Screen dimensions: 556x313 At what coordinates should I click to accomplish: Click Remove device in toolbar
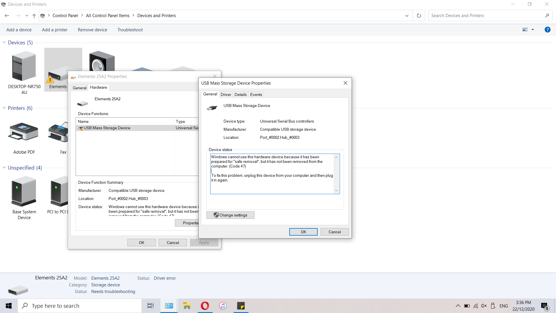(92, 30)
